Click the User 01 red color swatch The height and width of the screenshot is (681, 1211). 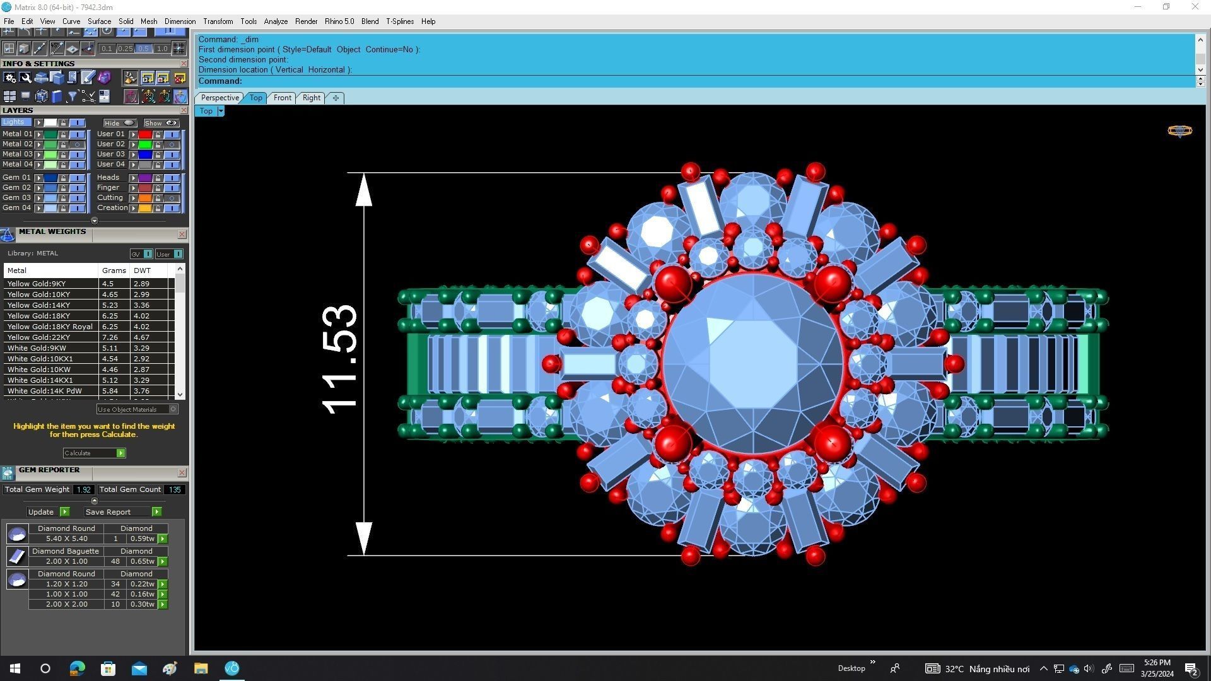pos(145,134)
